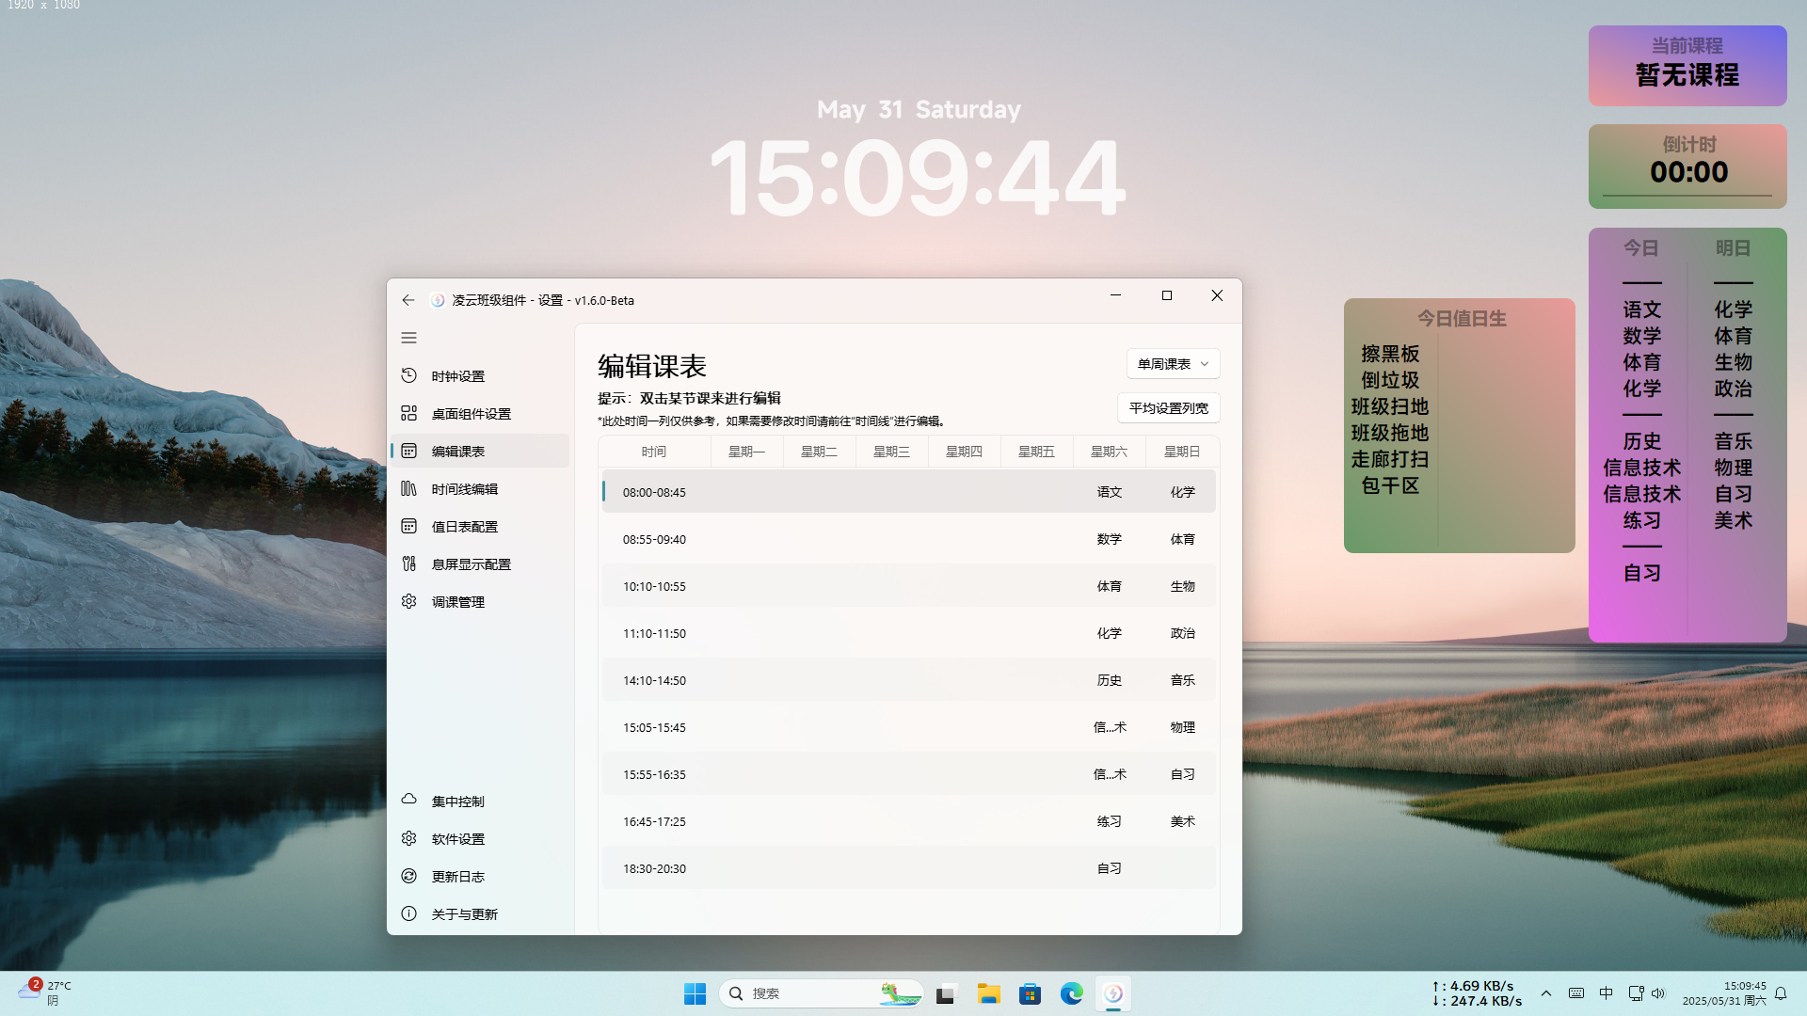Click the 星期一 column header
1807x1016 pixels.
(746, 452)
